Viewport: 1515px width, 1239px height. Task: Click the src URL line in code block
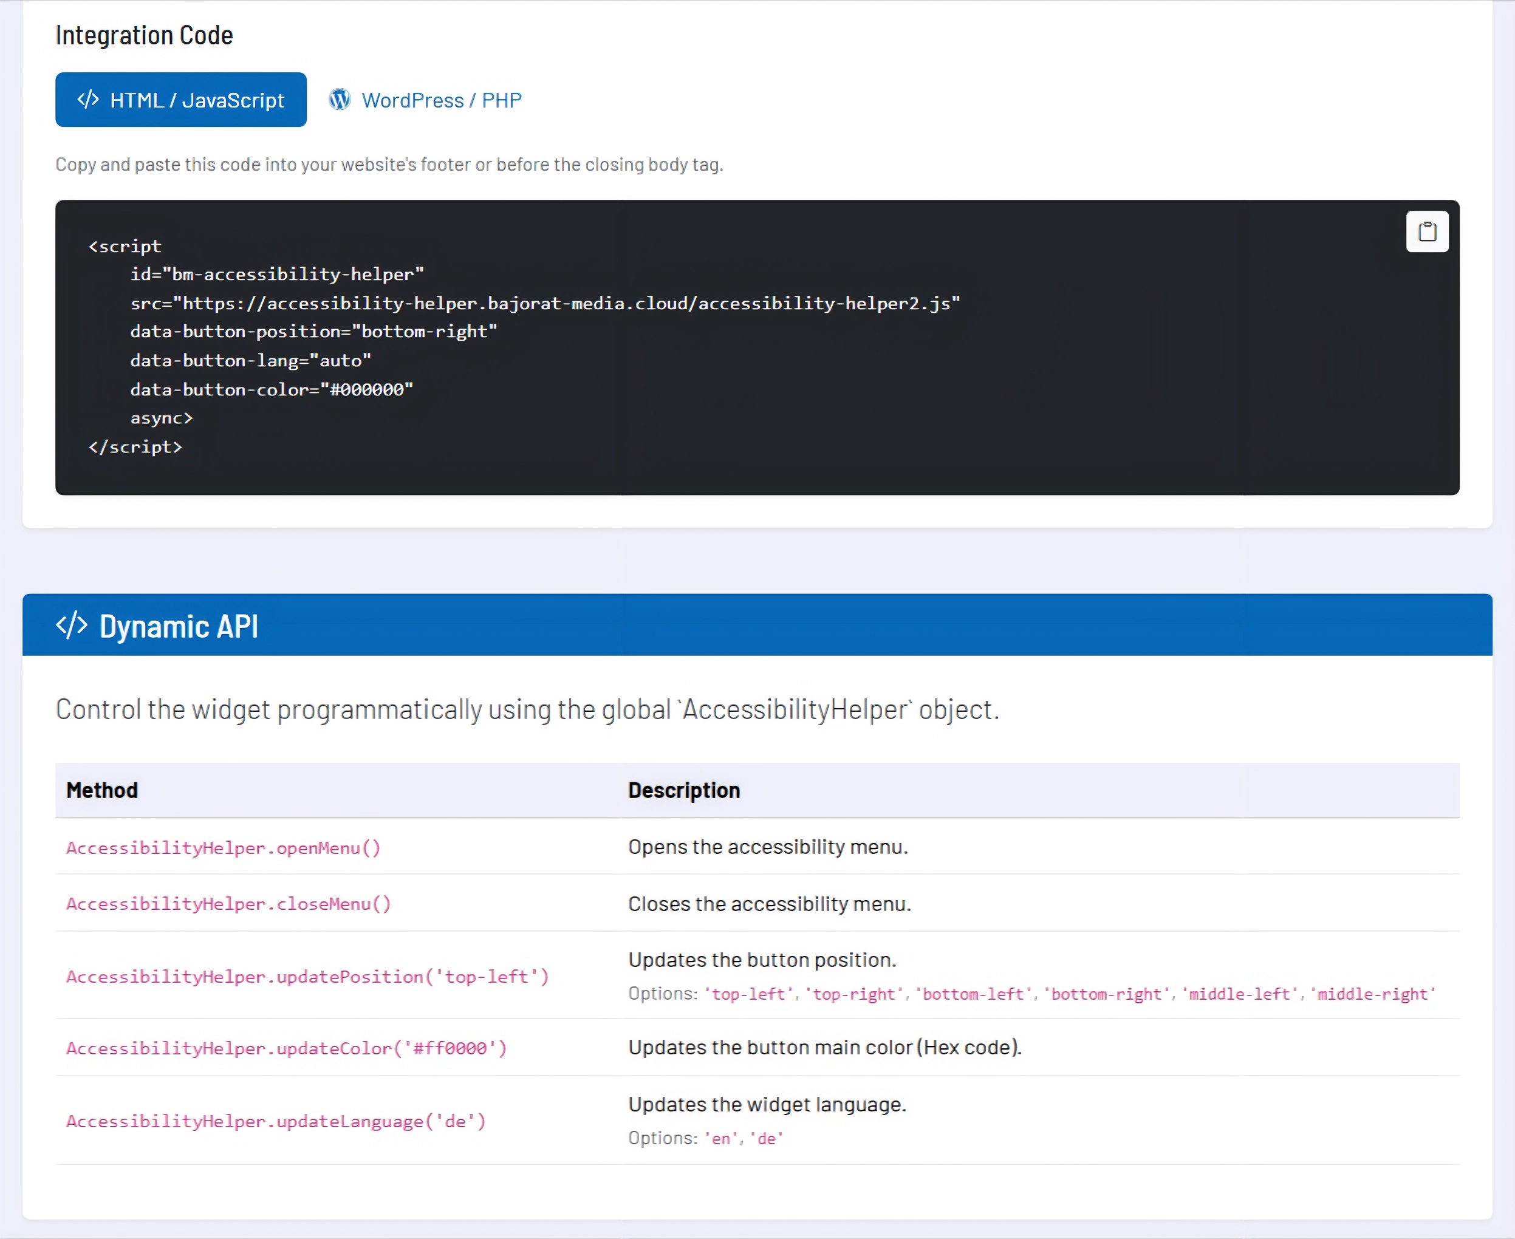pyautogui.click(x=545, y=303)
